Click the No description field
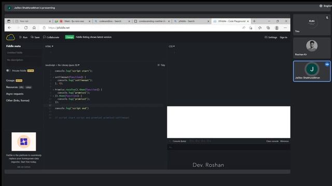The height and width of the screenshot is (186, 332). point(23,60)
